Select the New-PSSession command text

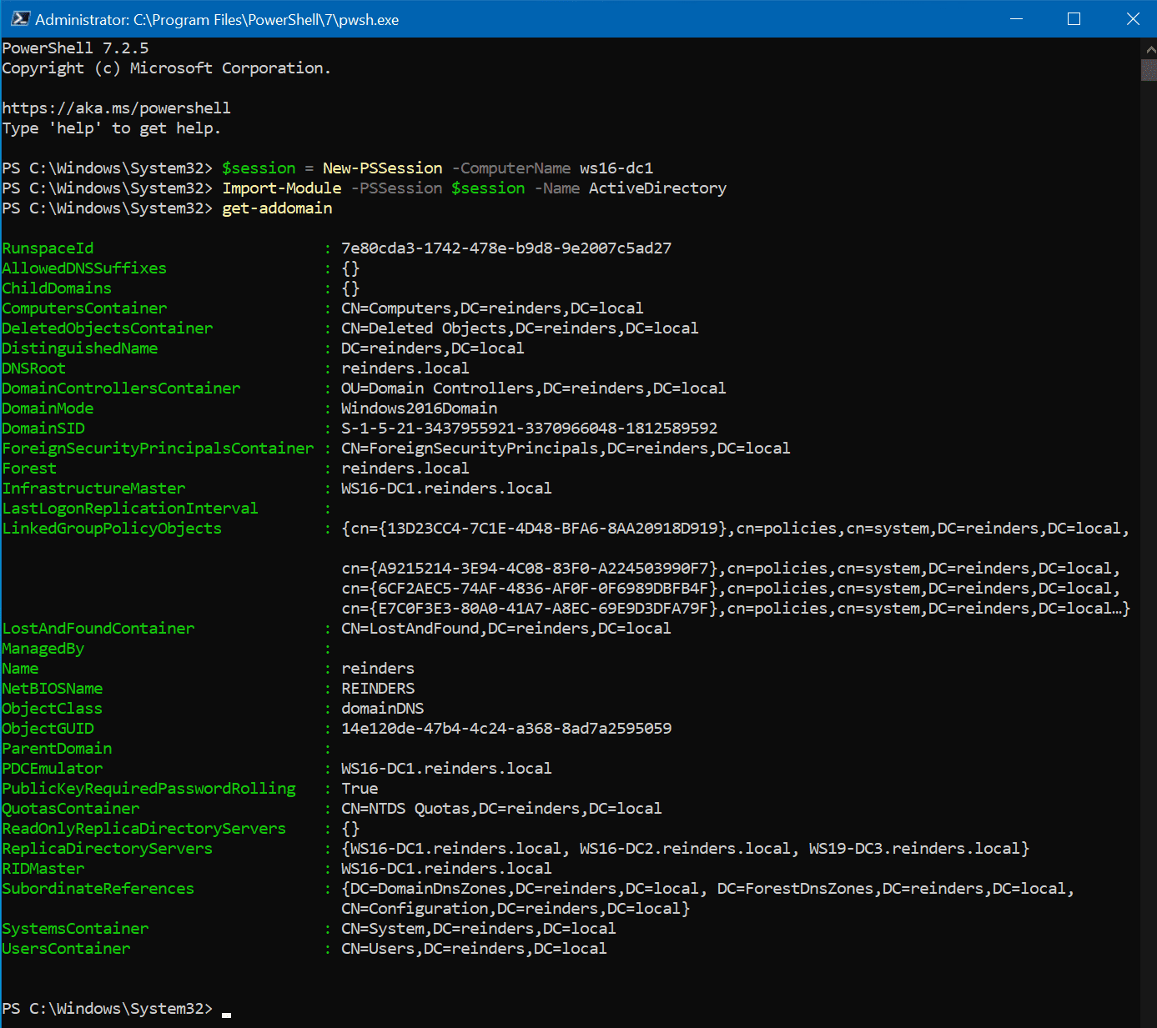tap(382, 168)
